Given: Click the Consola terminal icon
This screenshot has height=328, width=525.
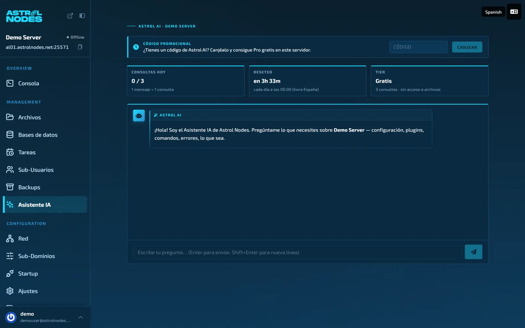Looking at the screenshot, I should [x=10, y=83].
